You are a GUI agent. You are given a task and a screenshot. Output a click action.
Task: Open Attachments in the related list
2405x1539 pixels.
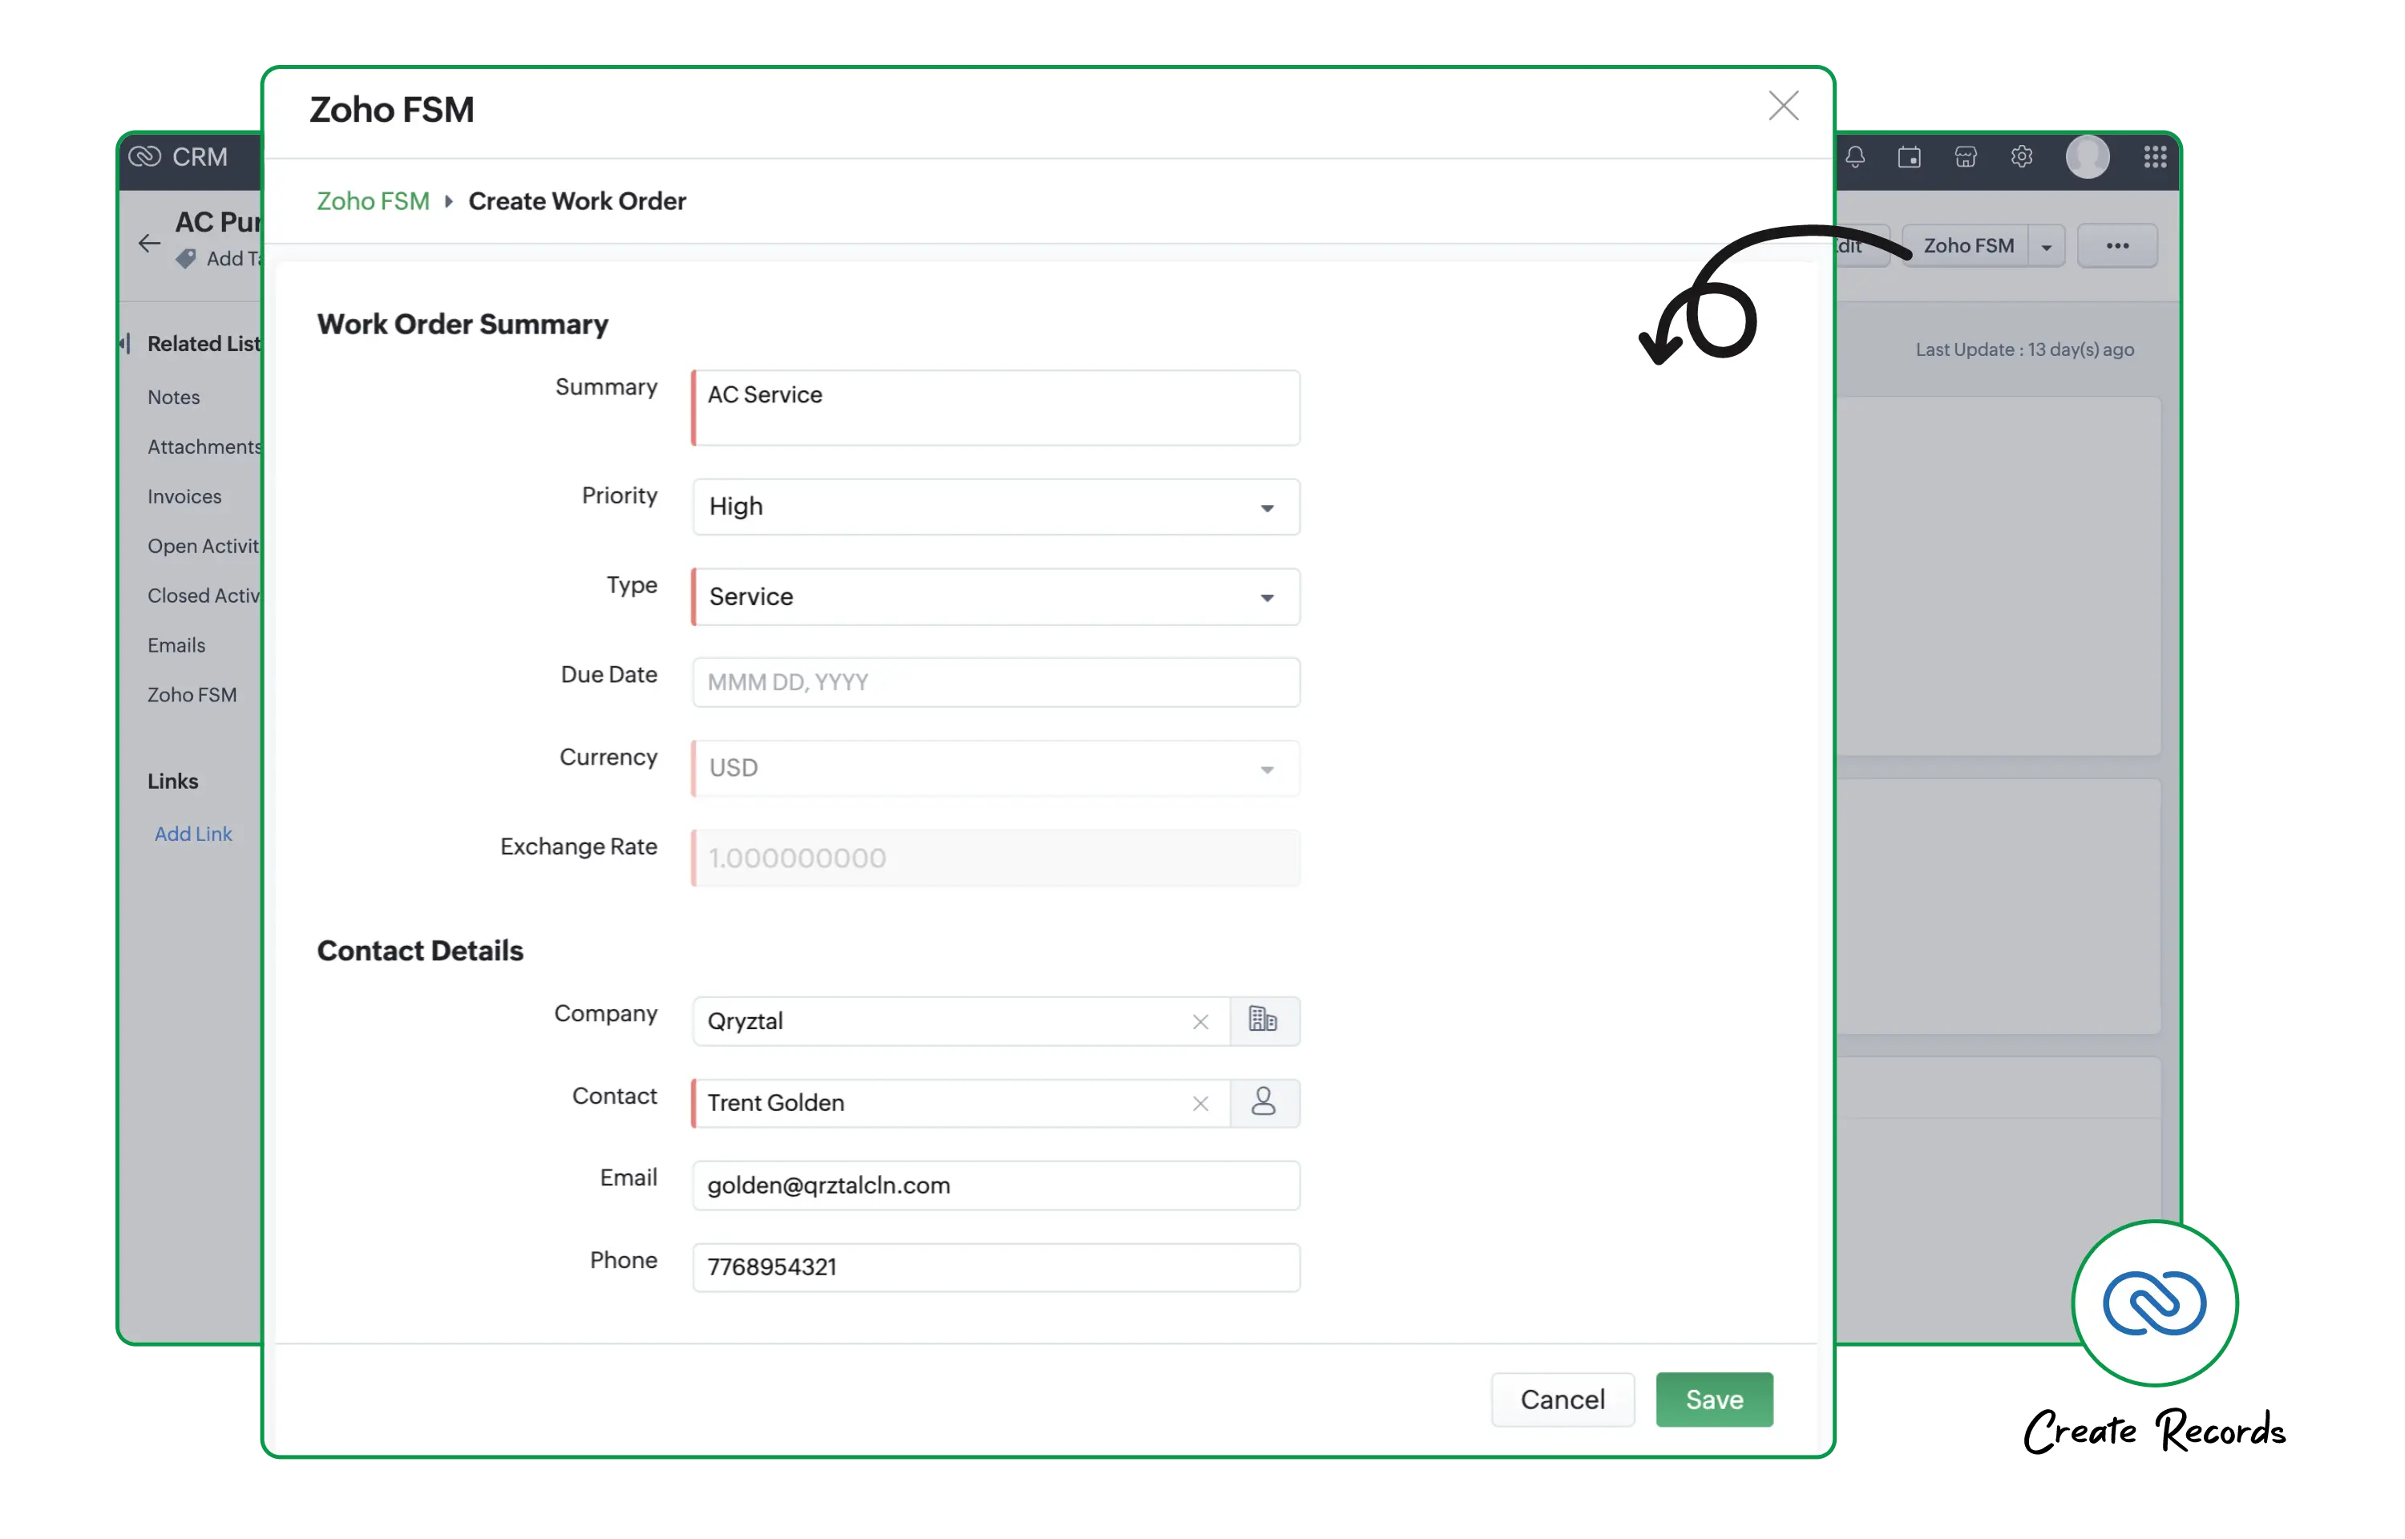coord(205,446)
